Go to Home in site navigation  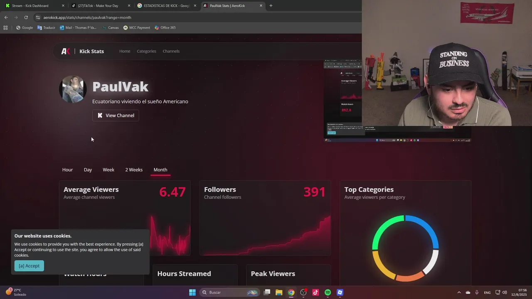pos(125,51)
